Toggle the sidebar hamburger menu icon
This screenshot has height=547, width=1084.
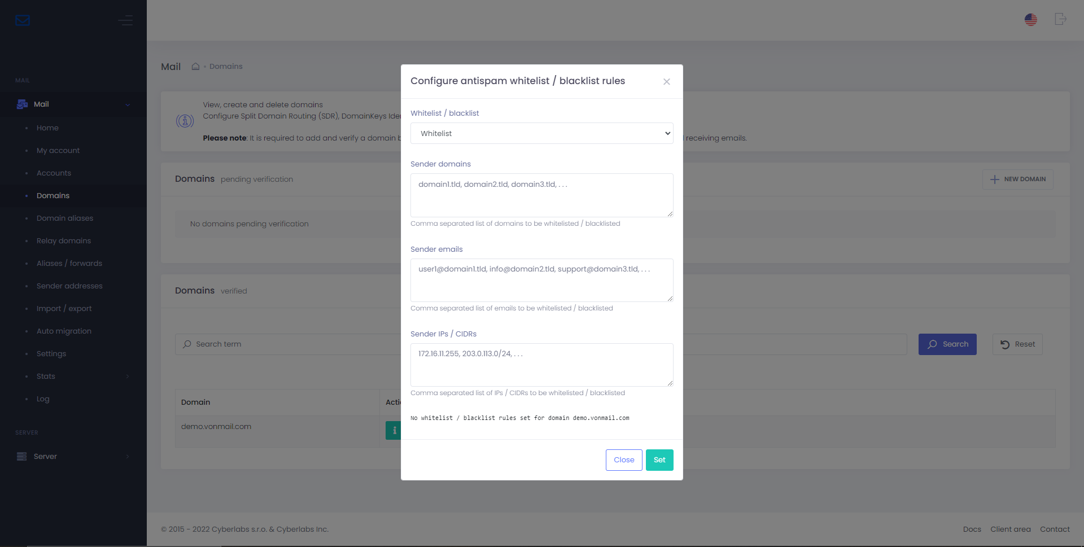click(x=125, y=21)
